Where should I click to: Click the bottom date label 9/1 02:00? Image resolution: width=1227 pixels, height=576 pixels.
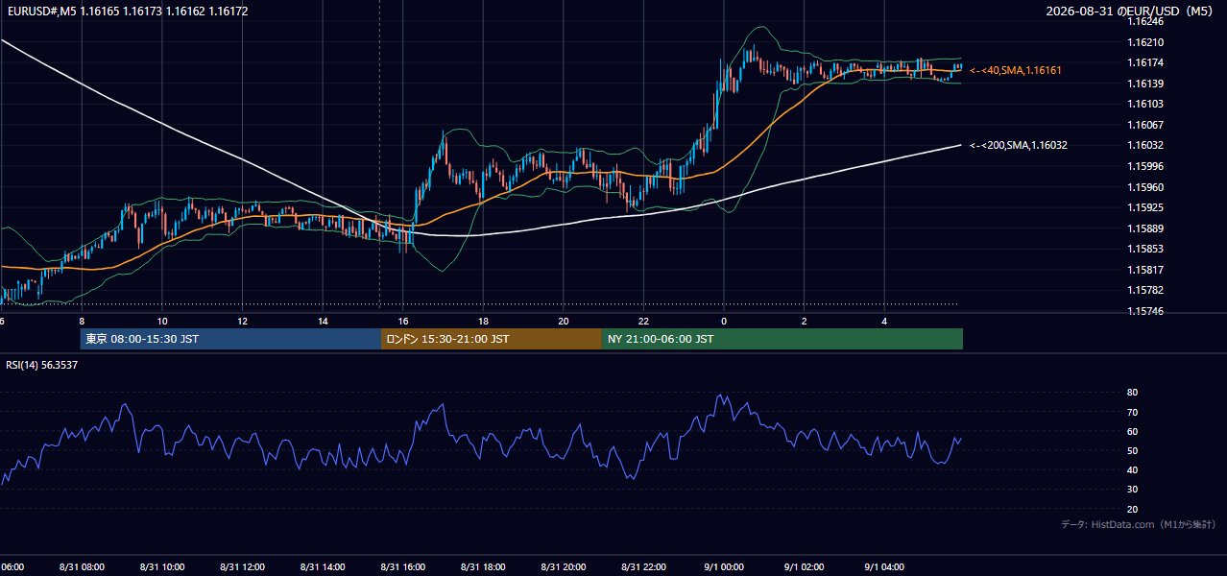[x=805, y=566]
